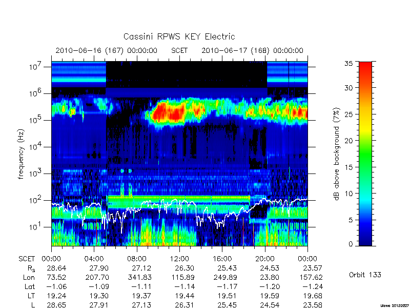Click the Lat value '-1.17'

click(x=227, y=287)
